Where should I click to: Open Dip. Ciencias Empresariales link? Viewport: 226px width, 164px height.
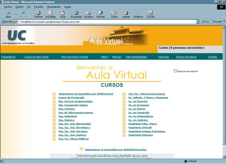pyautogui.click(x=75, y=102)
